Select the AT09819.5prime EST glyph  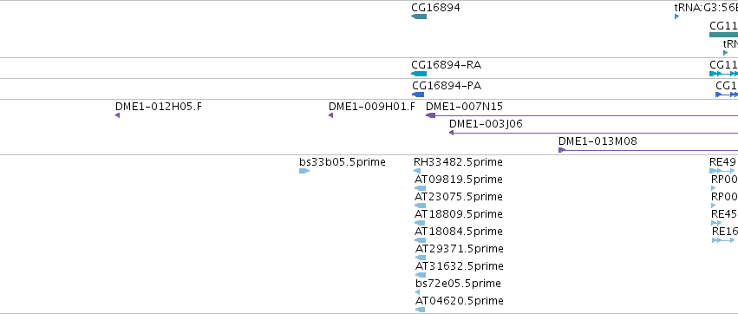point(421,188)
